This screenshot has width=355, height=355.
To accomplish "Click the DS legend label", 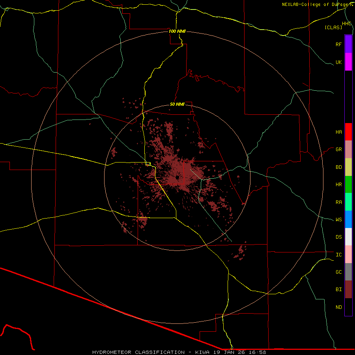I will point(338,237).
